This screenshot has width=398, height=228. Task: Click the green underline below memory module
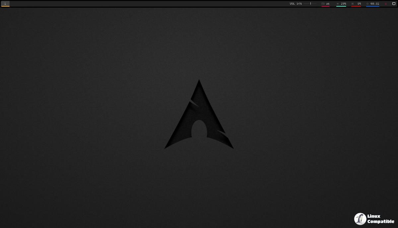coord(341,6)
